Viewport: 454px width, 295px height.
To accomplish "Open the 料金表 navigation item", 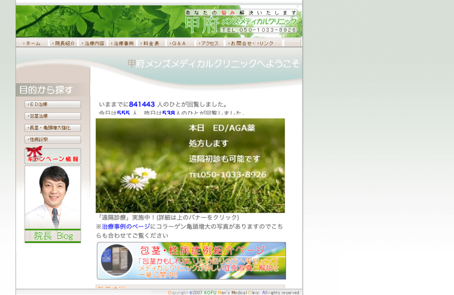I will point(153,43).
